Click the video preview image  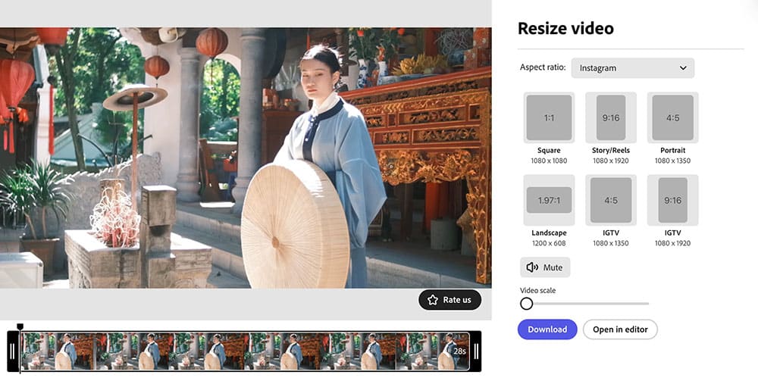coord(246,158)
